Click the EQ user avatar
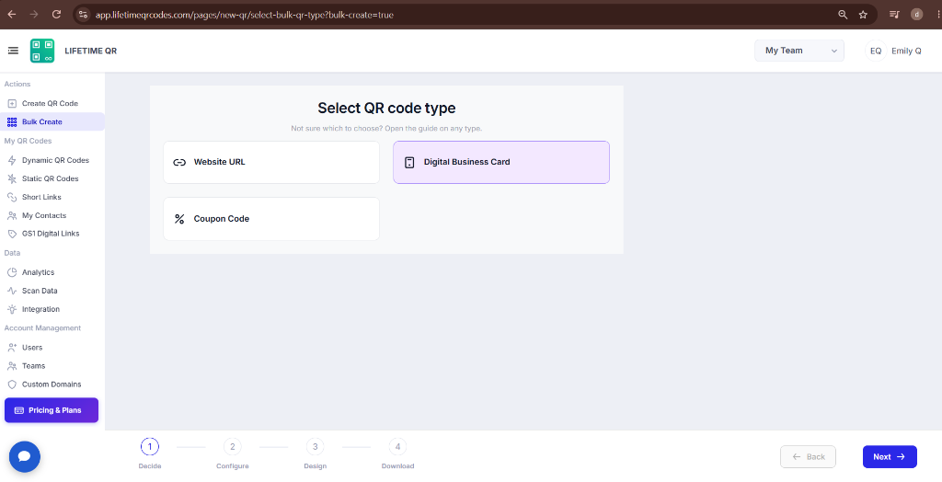942x482 pixels. pos(876,52)
